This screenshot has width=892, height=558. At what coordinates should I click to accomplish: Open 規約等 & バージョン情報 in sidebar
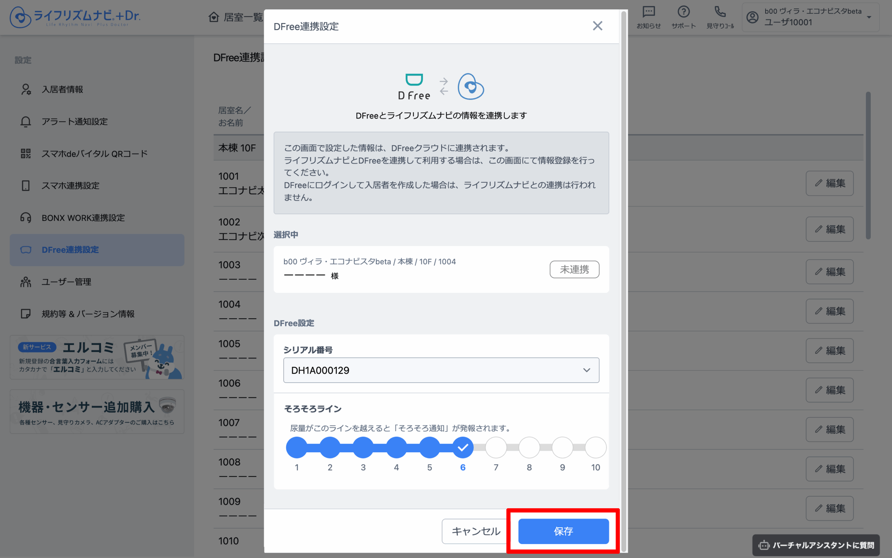[97, 314]
